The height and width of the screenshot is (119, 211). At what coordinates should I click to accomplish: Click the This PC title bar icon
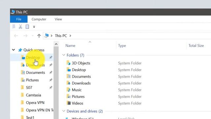13,12
